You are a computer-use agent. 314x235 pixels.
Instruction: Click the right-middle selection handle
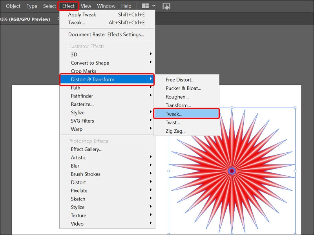tap(295, 171)
